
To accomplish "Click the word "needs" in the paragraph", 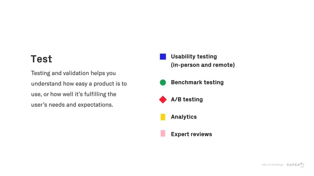I will [x=57, y=105].
